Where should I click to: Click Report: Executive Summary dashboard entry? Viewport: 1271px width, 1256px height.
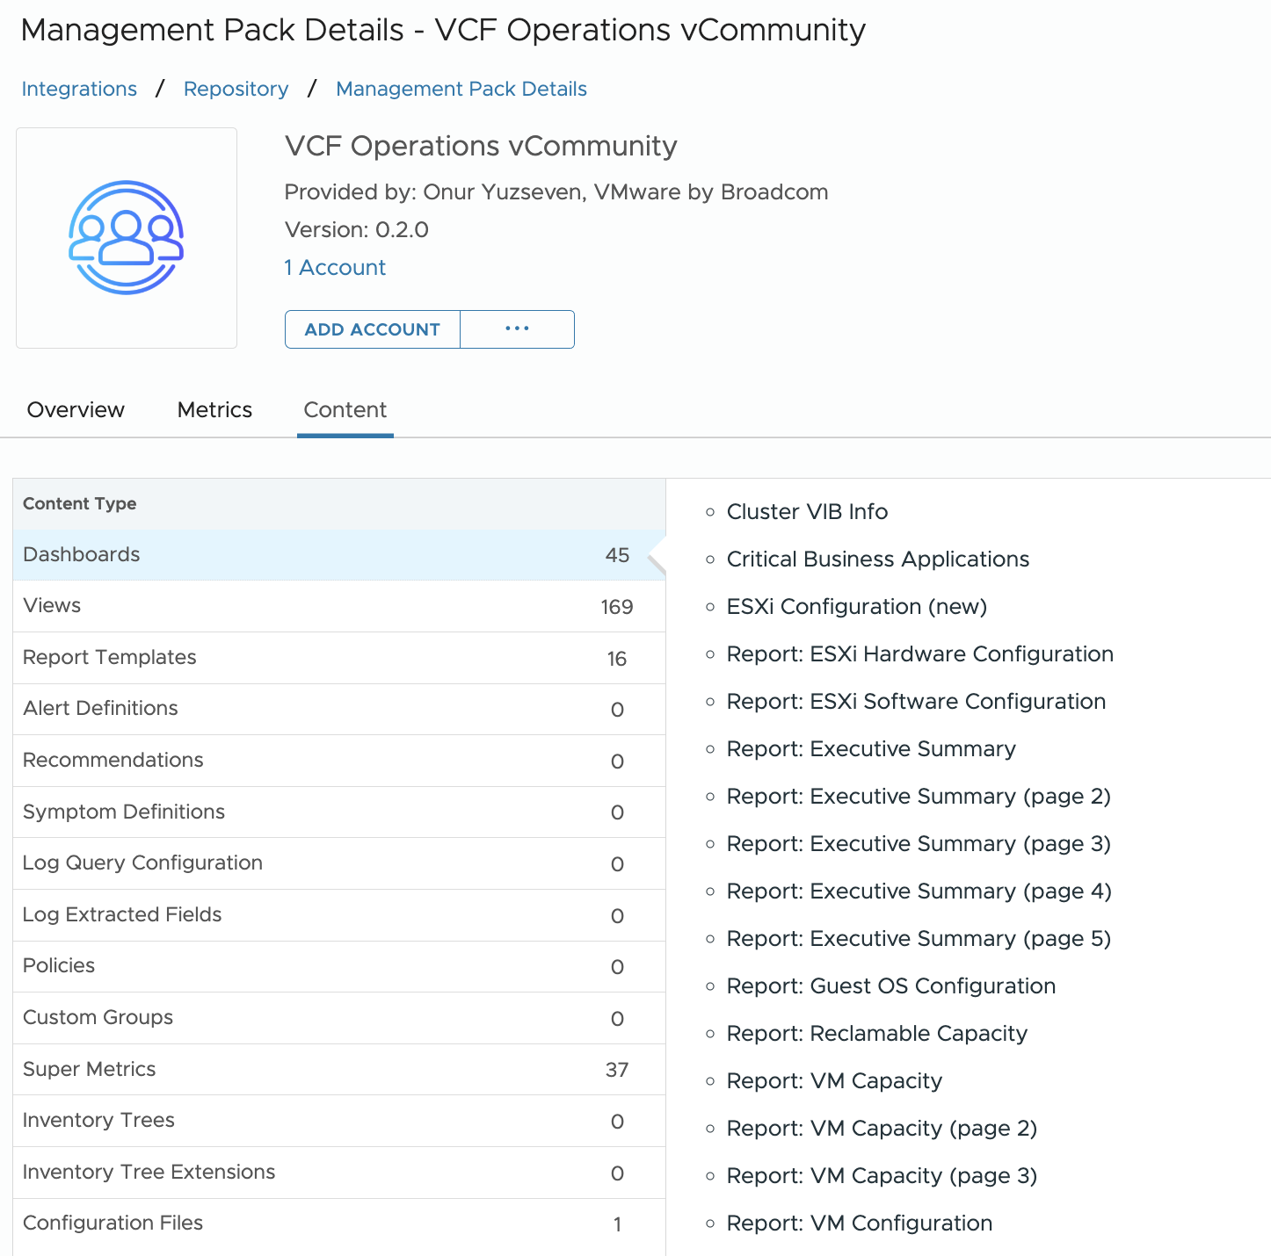click(871, 749)
